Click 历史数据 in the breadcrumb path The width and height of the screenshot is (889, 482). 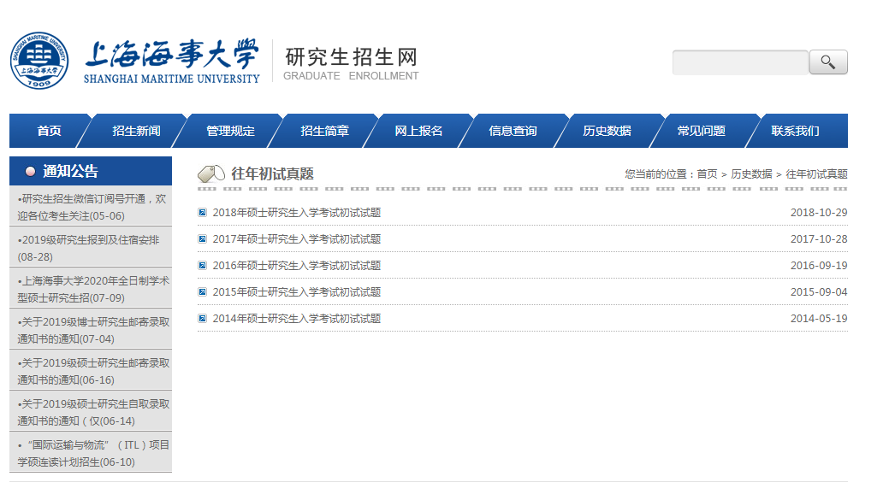pyautogui.click(x=750, y=174)
